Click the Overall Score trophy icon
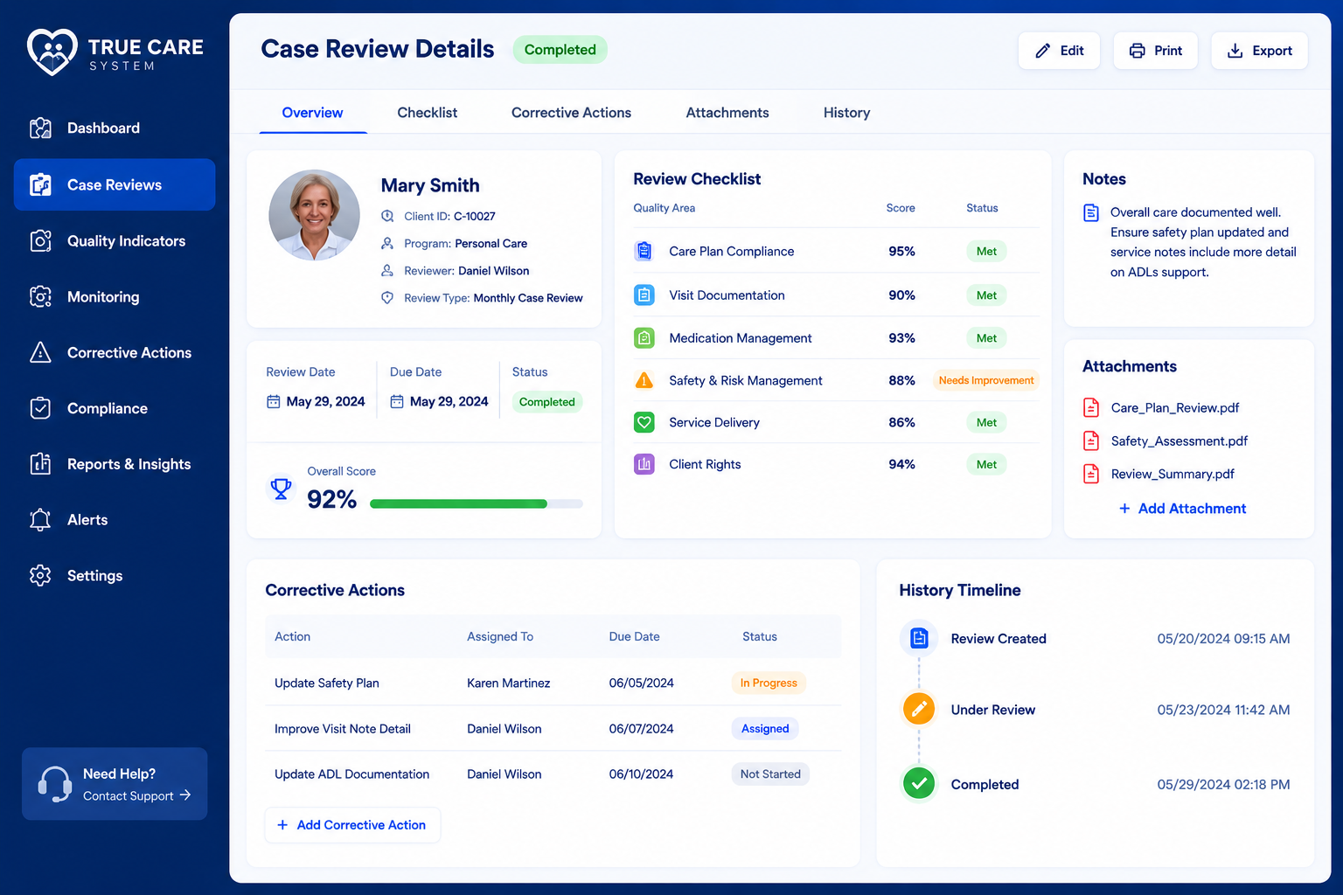 coord(281,489)
